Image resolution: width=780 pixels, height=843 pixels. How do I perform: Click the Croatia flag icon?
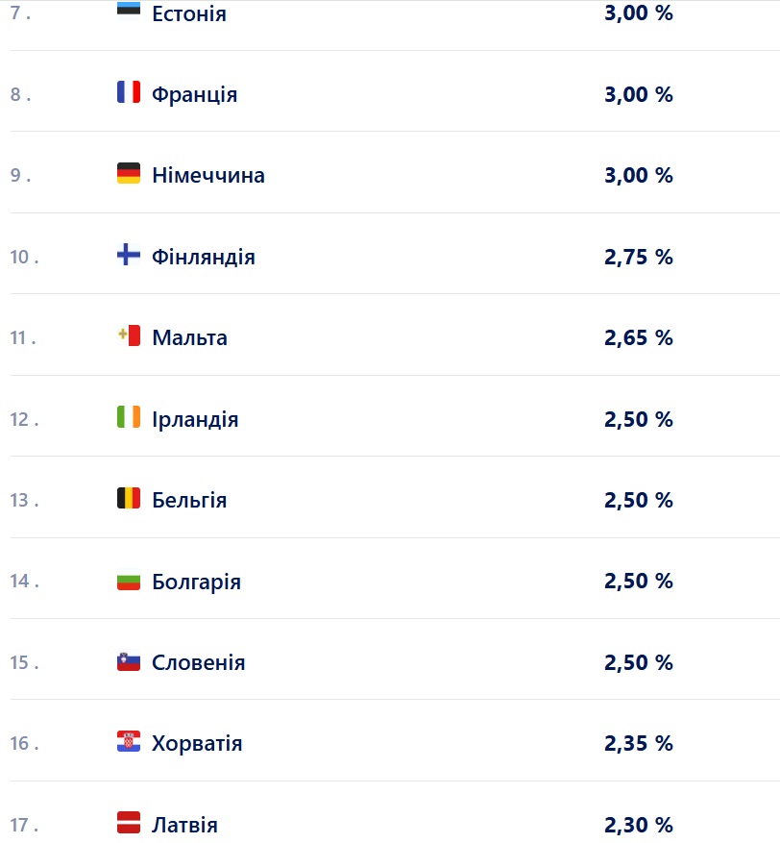pyautogui.click(x=129, y=742)
